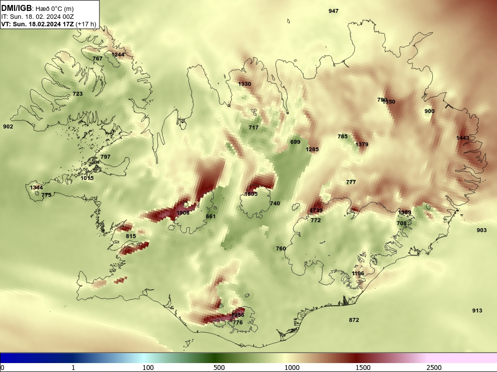Click the 1244 value label
Viewport: 497px width, 372px height.
[118, 55]
